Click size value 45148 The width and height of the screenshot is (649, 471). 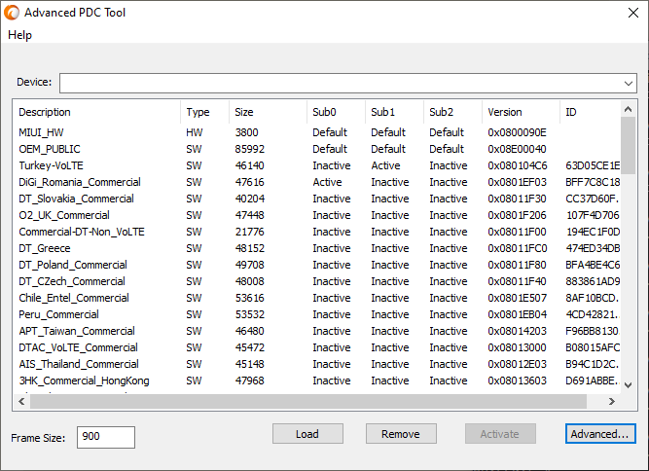pos(250,364)
